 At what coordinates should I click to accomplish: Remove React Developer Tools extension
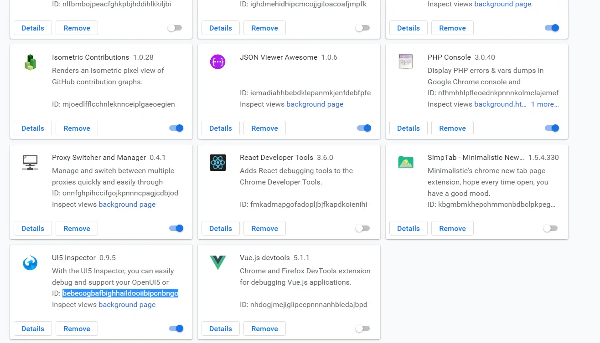coord(264,228)
